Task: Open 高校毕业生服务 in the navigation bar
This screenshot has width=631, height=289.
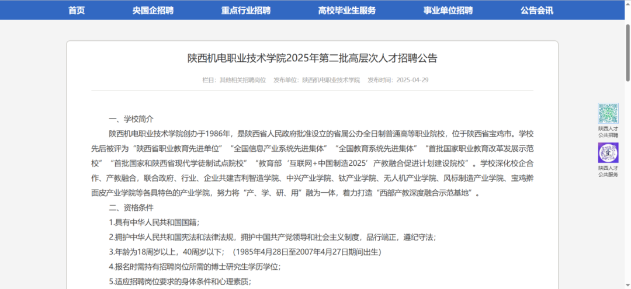Action: [x=347, y=10]
